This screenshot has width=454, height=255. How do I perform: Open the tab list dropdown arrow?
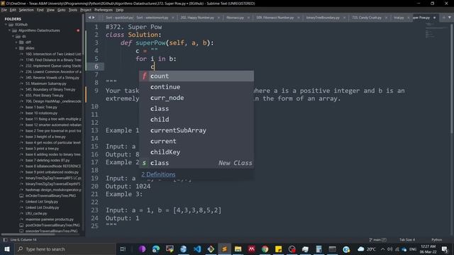450,18
